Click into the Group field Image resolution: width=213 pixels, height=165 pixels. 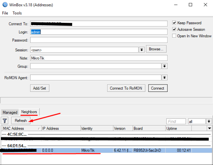[x=96, y=66]
